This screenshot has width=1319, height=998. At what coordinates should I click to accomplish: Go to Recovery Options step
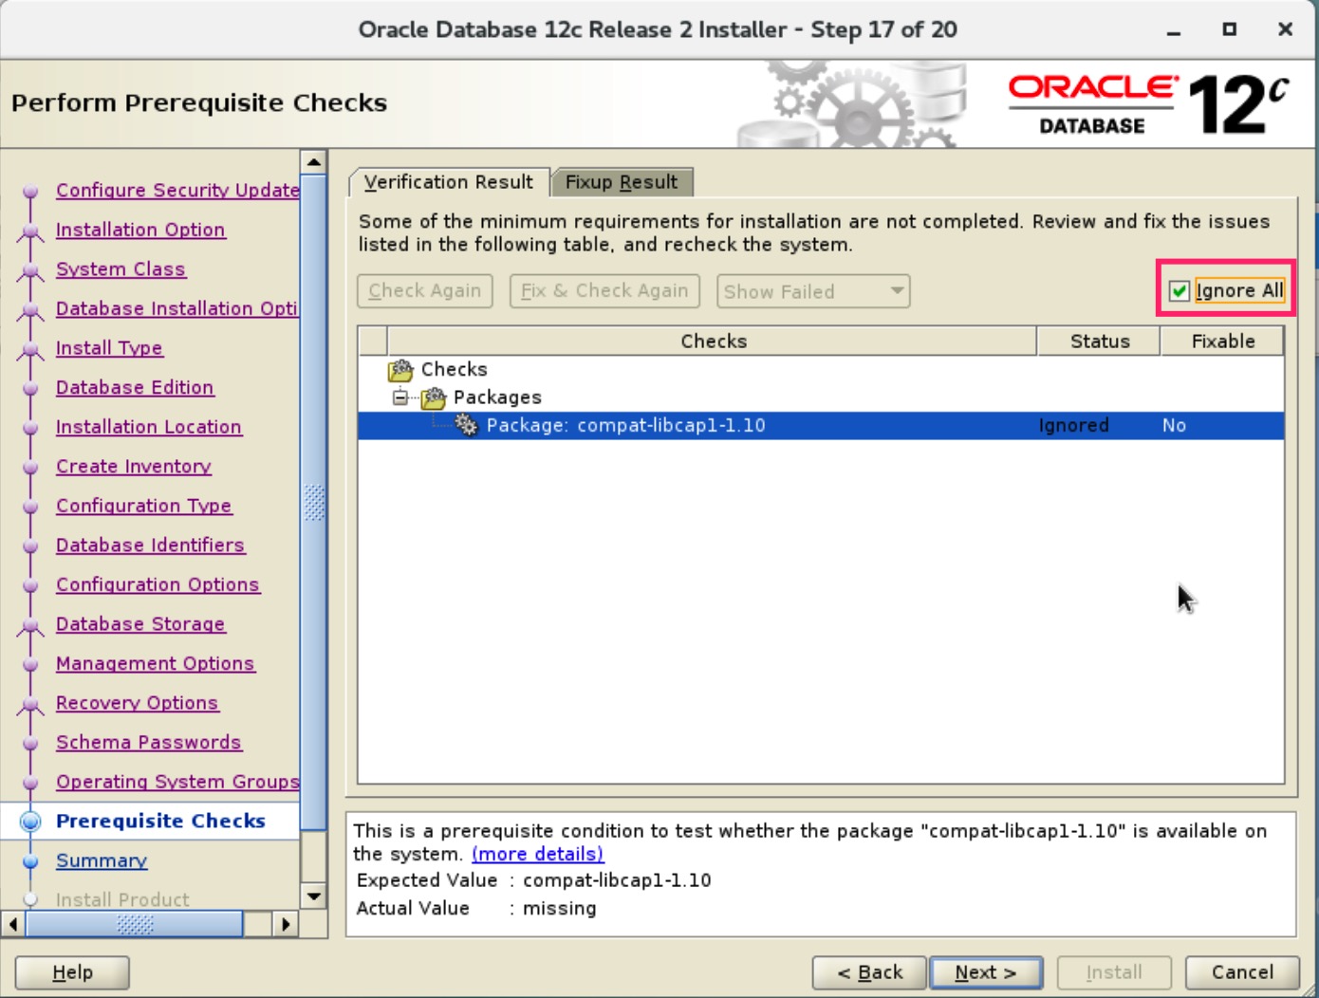[138, 704]
